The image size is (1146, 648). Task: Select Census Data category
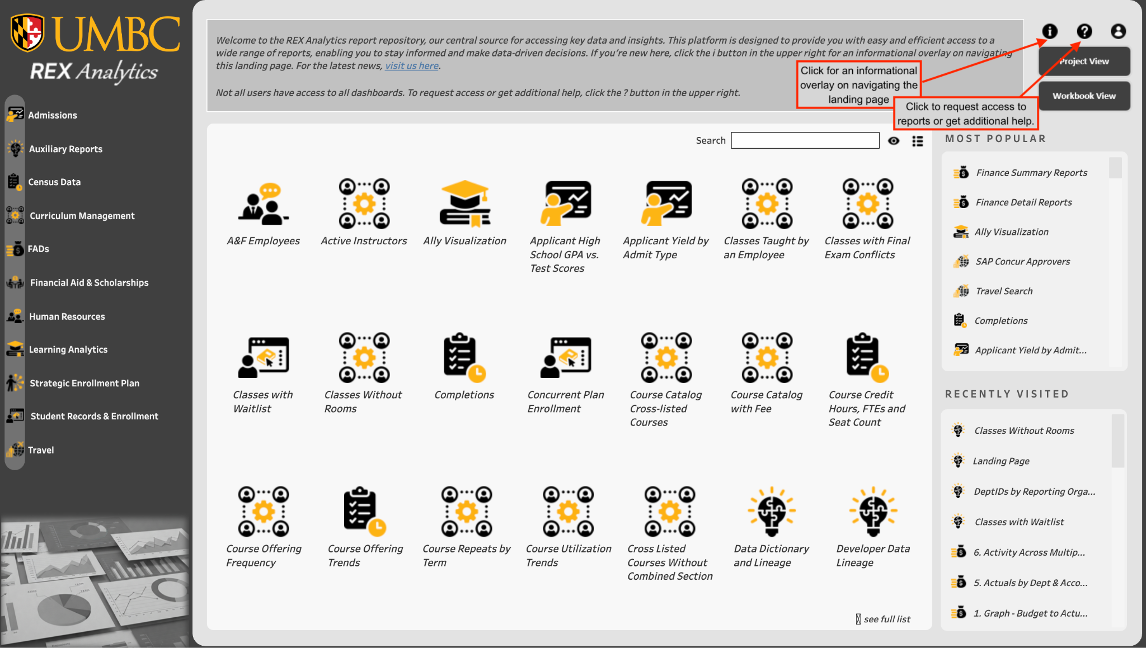[54, 182]
